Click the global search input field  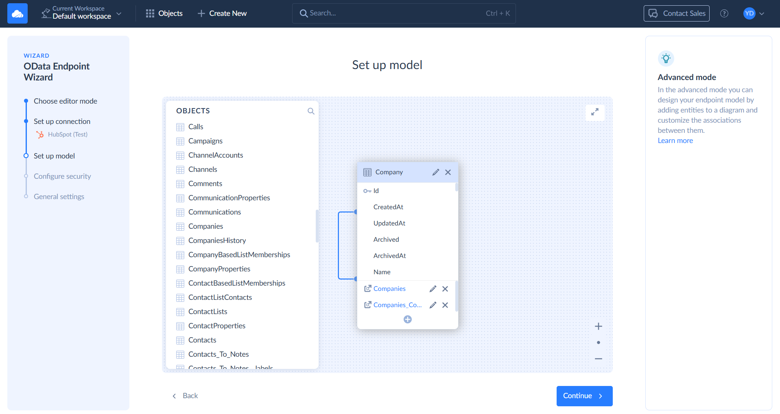(404, 13)
